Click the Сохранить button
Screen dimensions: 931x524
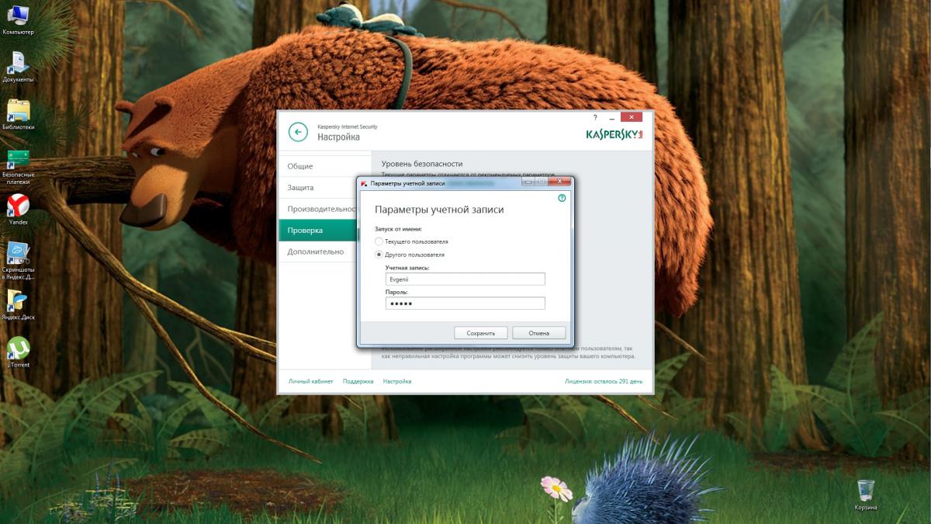[x=481, y=333]
